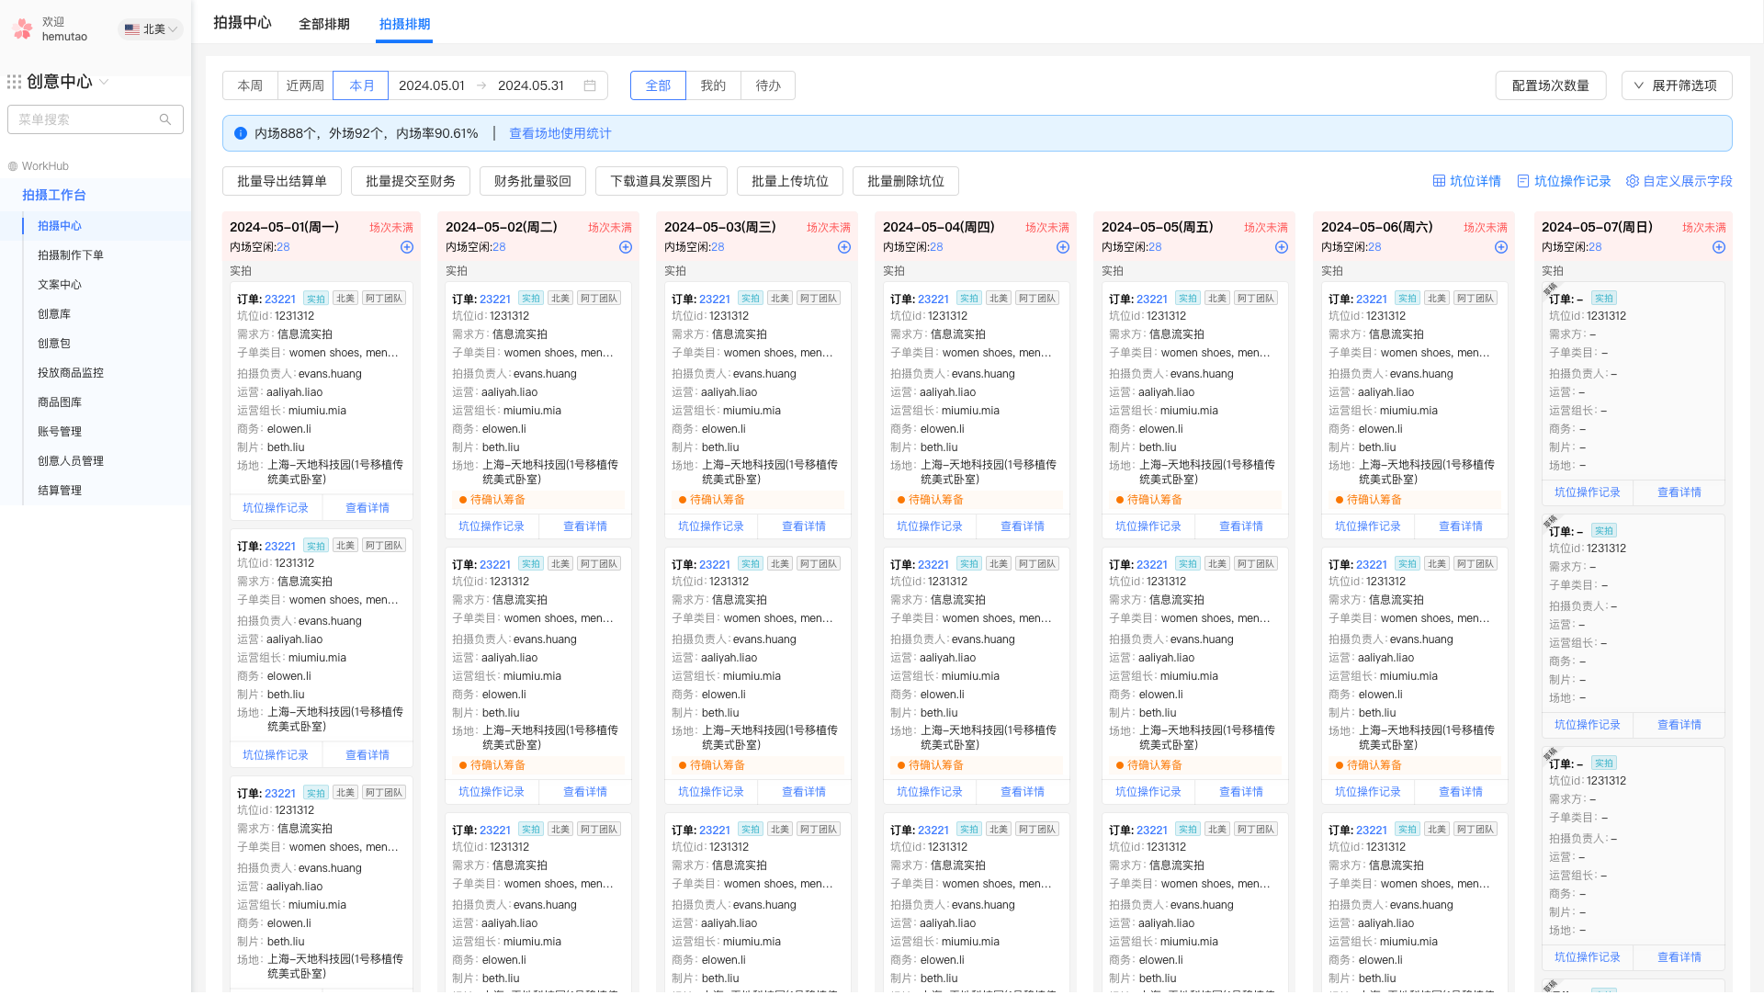This screenshot has width=1764, height=995.
Task: Select the 近两周 time range option
Action: pos(305,85)
